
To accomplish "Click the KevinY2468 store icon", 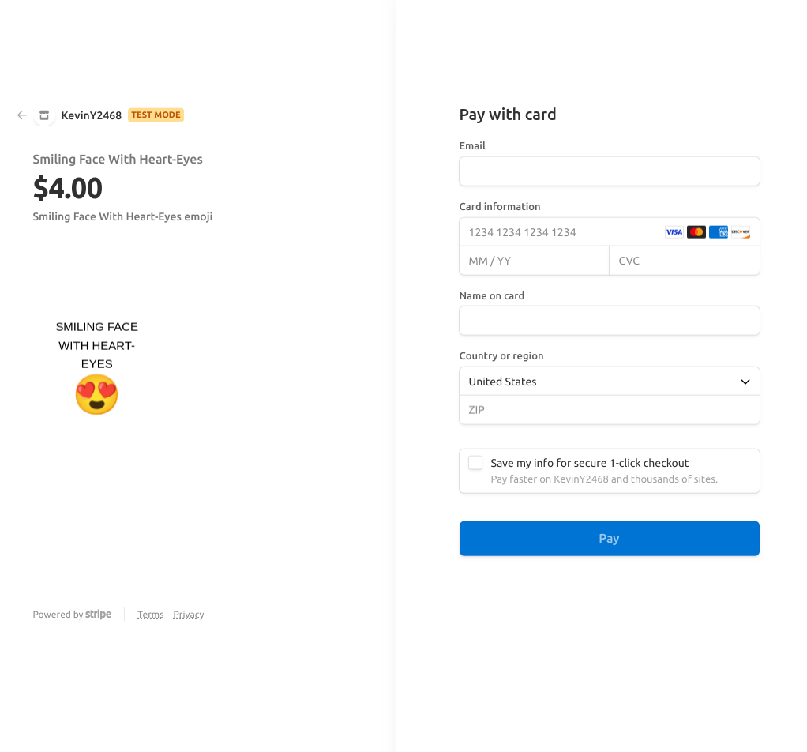I will click(44, 115).
